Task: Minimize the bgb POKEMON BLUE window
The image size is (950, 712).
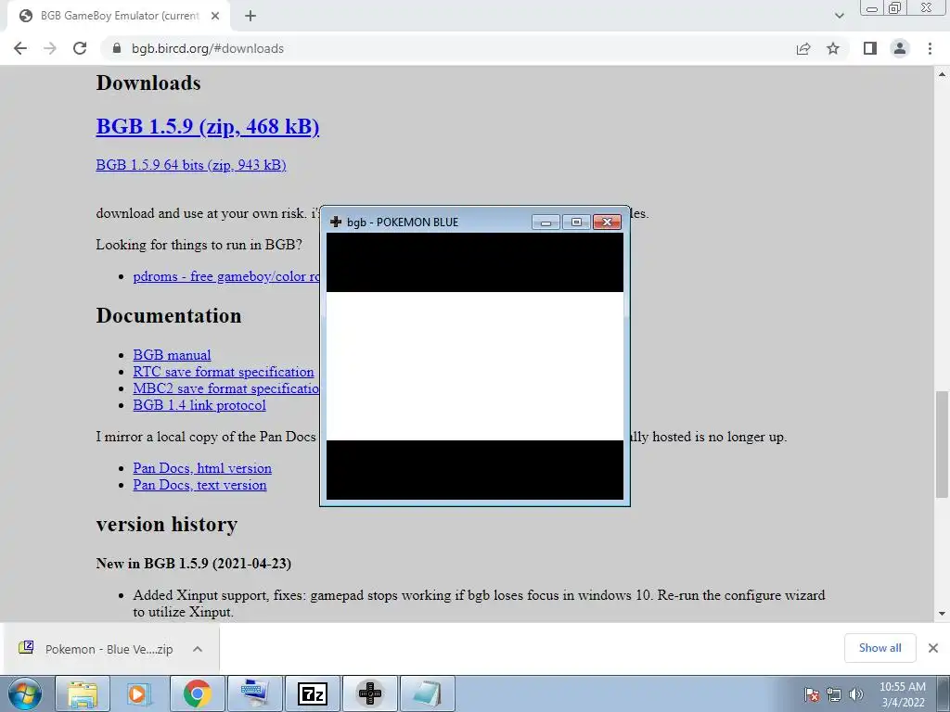Action: (546, 222)
